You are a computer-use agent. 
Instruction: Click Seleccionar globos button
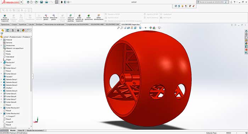click(x=53, y=17)
